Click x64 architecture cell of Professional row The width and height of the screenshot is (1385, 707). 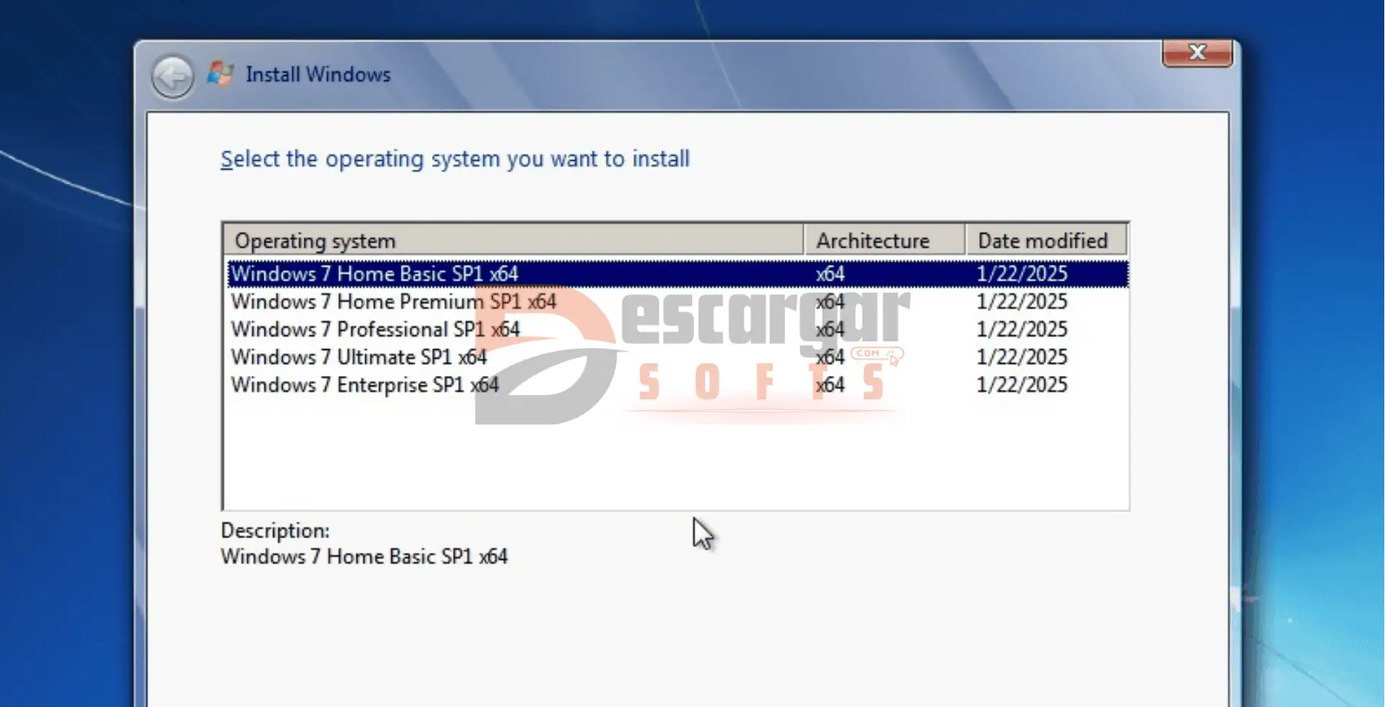coord(830,330)
